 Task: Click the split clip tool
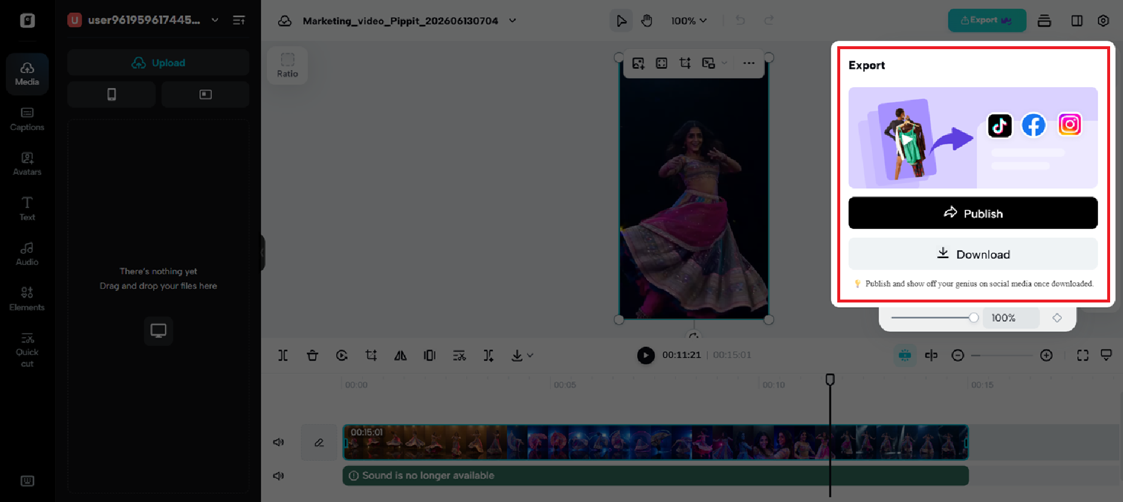pos(283,355)
